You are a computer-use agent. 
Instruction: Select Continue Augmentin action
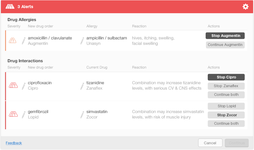coord(225,45)
